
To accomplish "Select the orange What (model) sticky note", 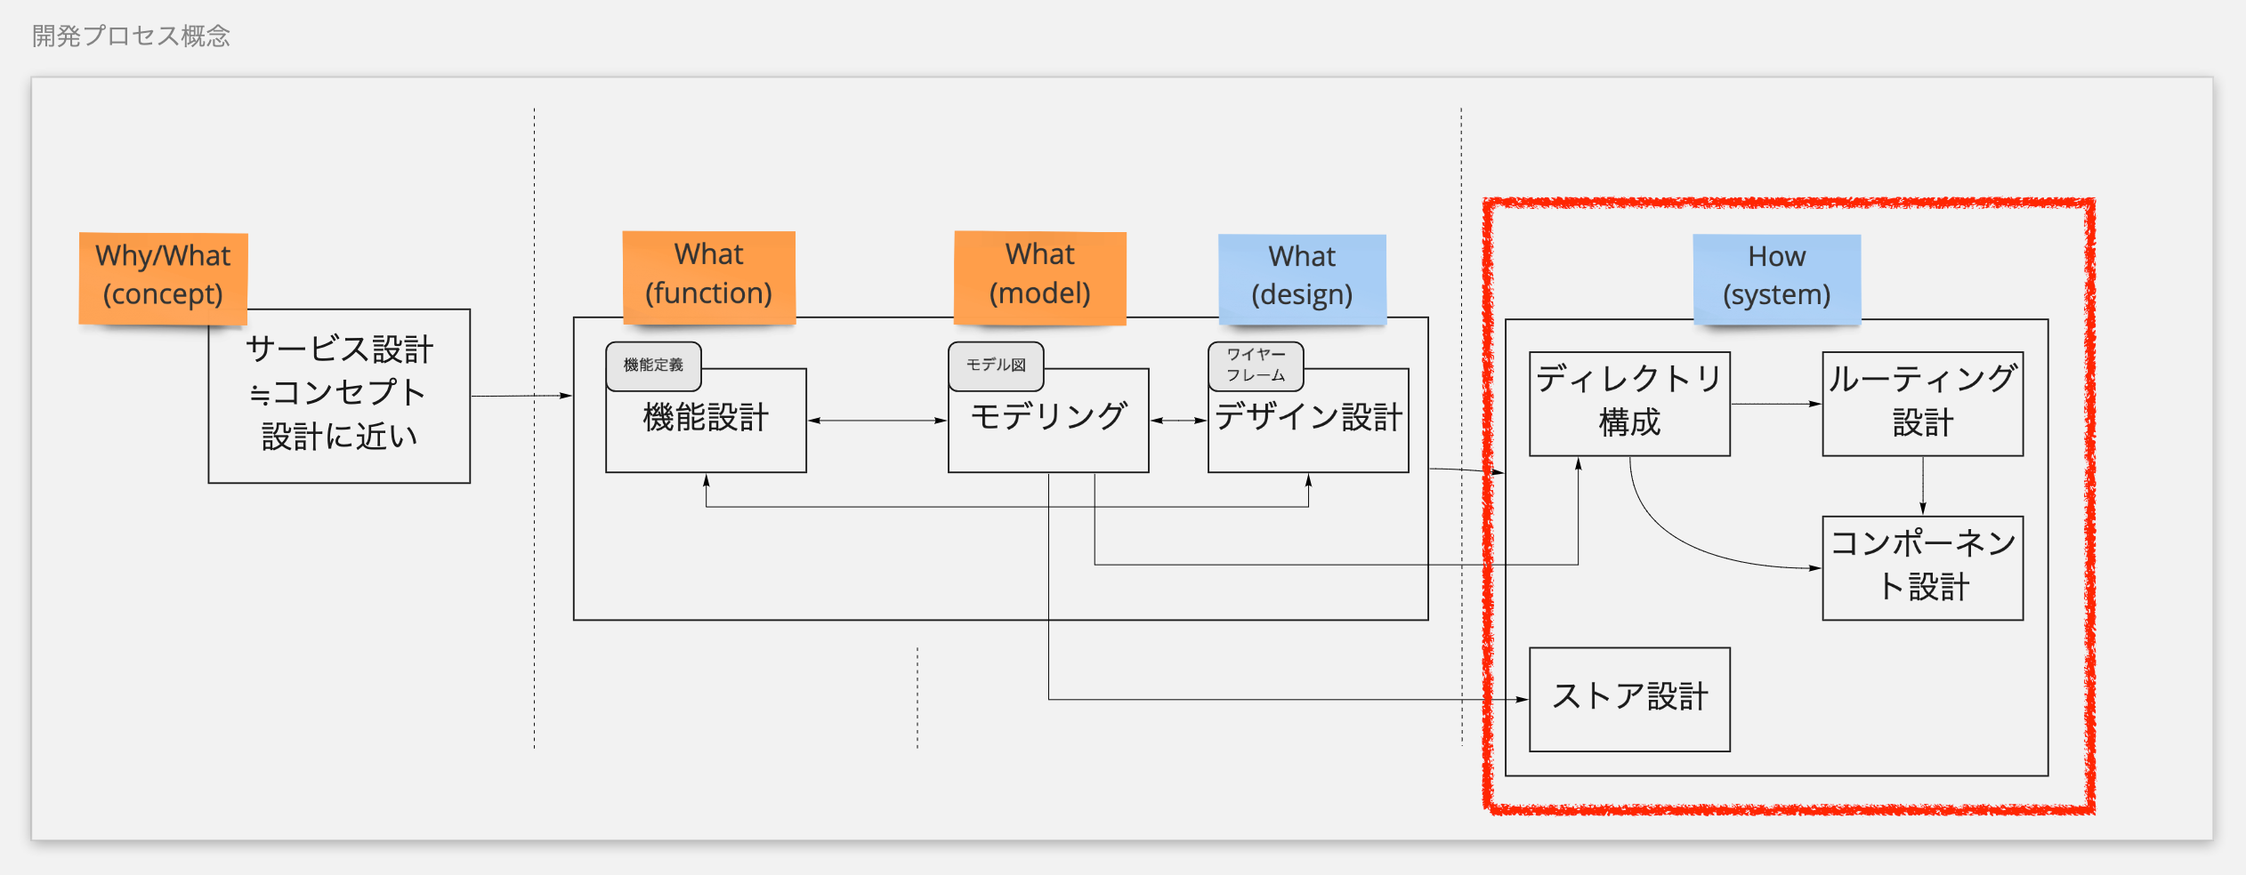I will pyautogui.click(x=1039, y=275).
